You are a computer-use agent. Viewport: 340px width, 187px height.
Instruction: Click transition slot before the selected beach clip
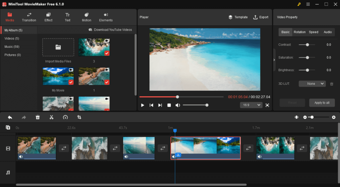point(163,148)
